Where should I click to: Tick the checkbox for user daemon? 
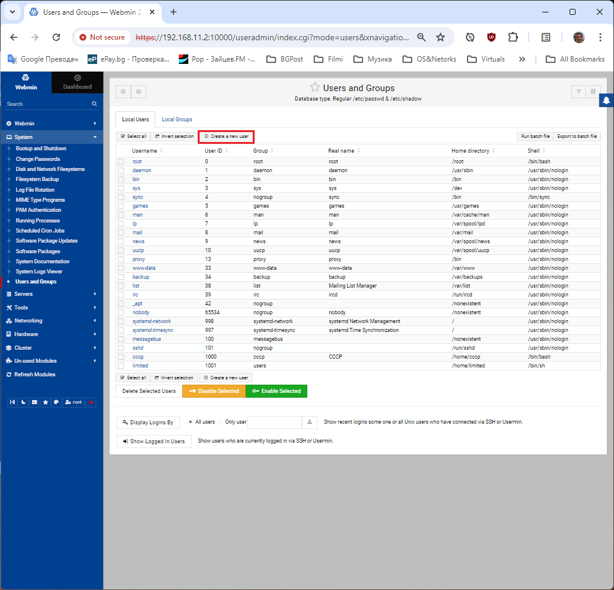tap(121, 170)
